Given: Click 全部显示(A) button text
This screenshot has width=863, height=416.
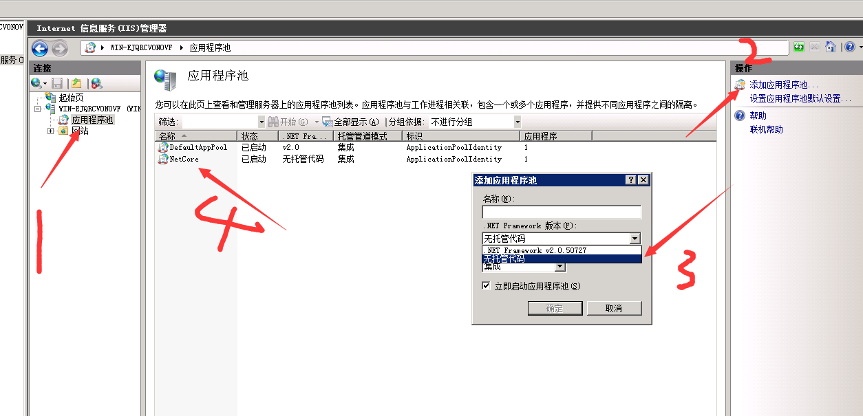Looking at the screenshot, I should point(356,122).
